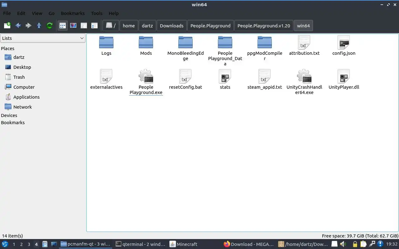The width and height of the screenshot is (399, 249).
Task: Click the blue notification alert tray icon
Action: click(x=380, y=244)
